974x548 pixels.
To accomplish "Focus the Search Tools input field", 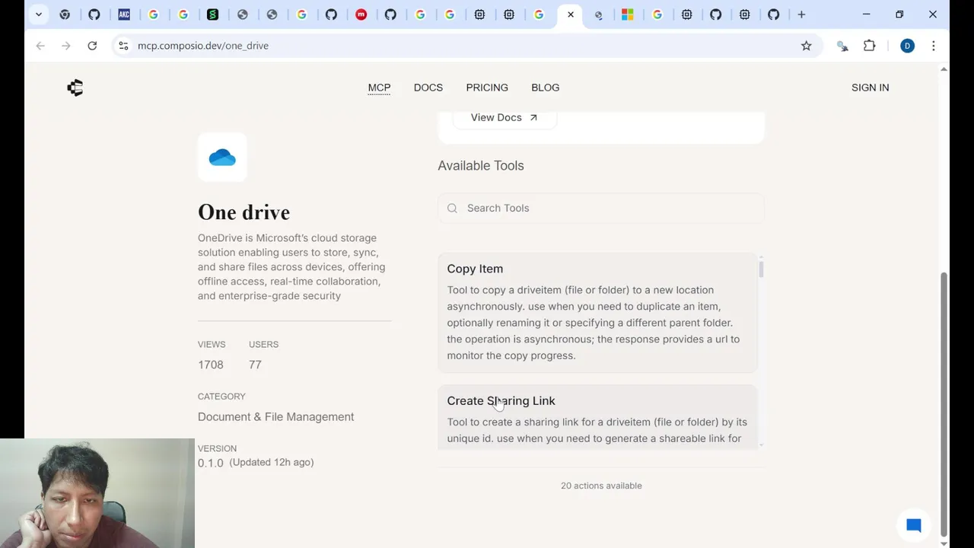I will pos(601,208).
